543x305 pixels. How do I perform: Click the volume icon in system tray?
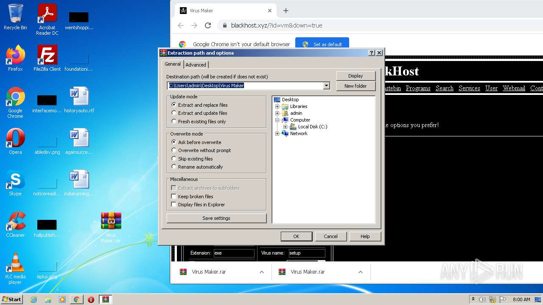tap(482, 299)
